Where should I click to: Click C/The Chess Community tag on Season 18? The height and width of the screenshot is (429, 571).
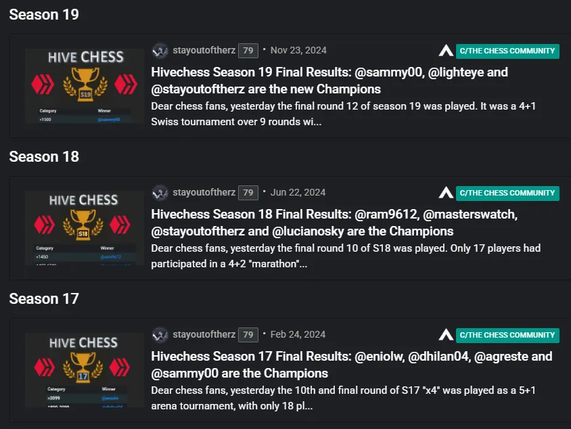pos(507,193)
